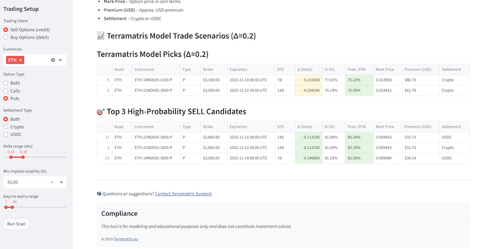Select Sell Options (credit) intent
The width and height of the screenshot is (478, 249).
point(6,29)
